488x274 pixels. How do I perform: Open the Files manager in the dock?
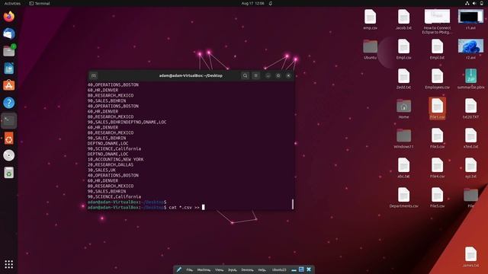click(x=8, y=51)
